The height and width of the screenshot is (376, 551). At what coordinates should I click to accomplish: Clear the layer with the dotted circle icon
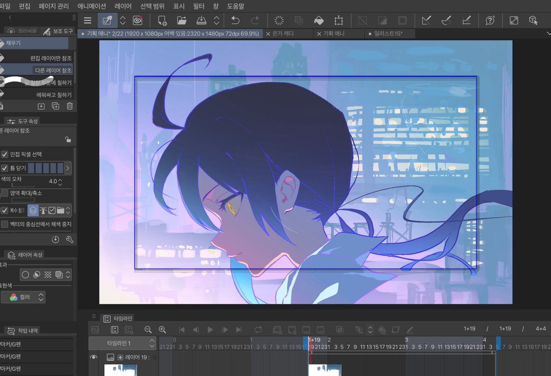279,21
